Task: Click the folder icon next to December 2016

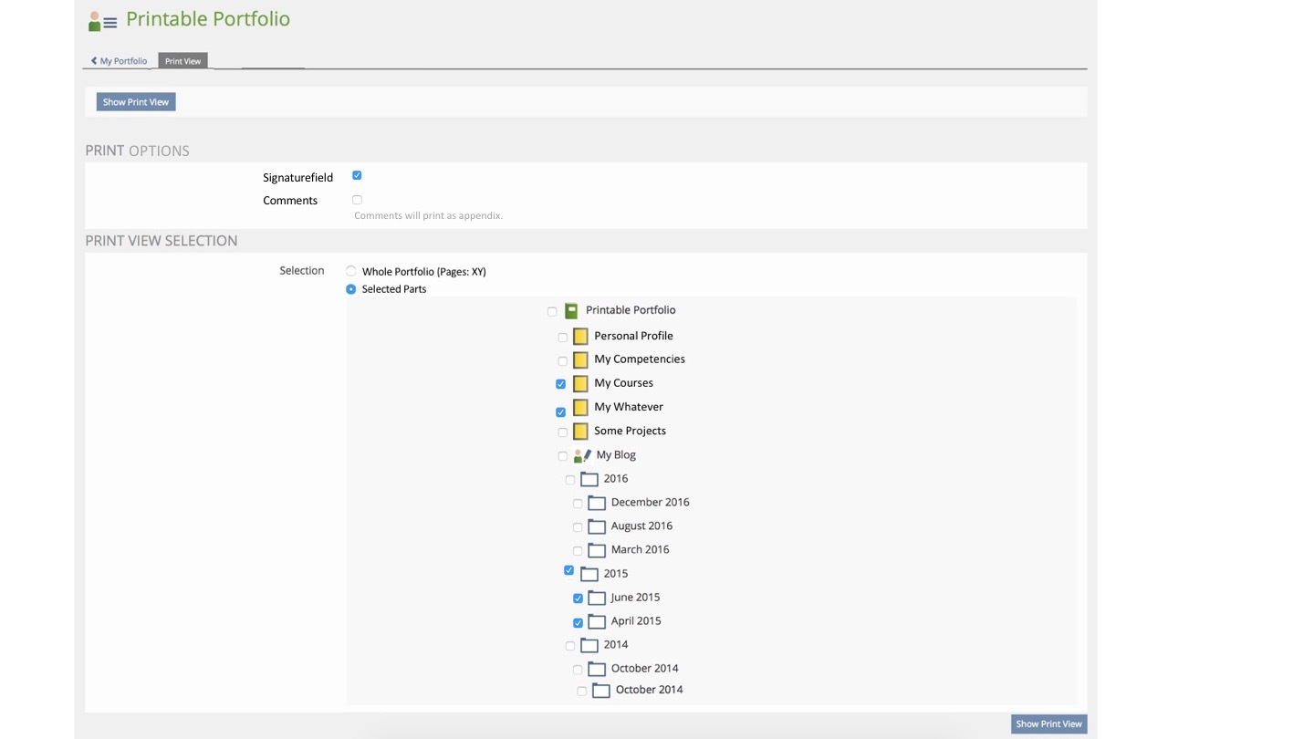Action: click(x=597, y=503)
